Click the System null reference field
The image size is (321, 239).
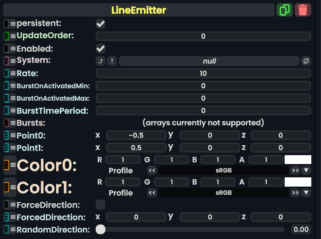pos(209,61)
